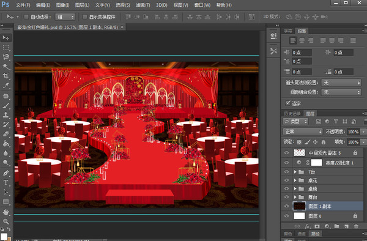The image size is (367, 241).
Task: Select the Dodge tool
Action: coord(6,162)
